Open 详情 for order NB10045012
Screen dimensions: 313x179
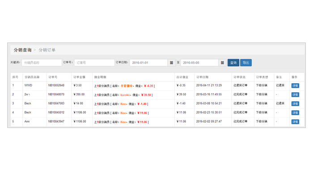295,113
